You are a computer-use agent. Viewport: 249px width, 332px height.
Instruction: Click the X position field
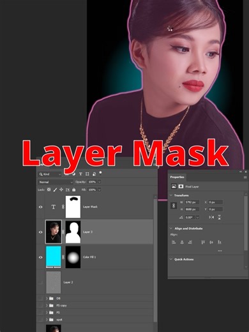pyautogui.click(x=216, y=202)
